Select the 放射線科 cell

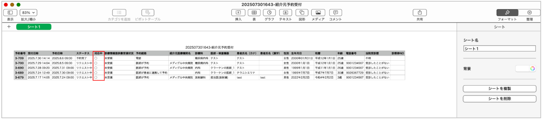(202, 77)
